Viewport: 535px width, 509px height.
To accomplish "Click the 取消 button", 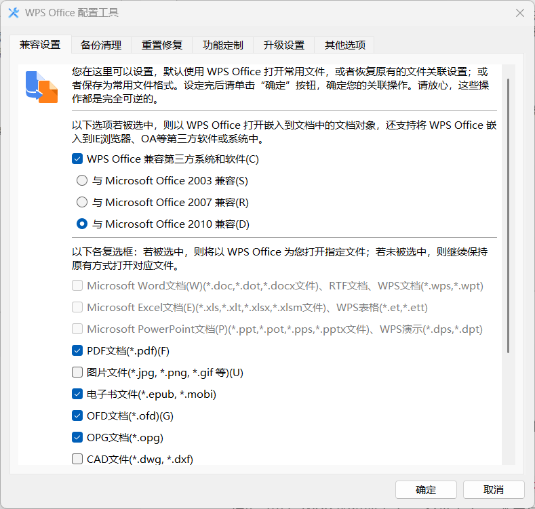I will click(494, 490).
